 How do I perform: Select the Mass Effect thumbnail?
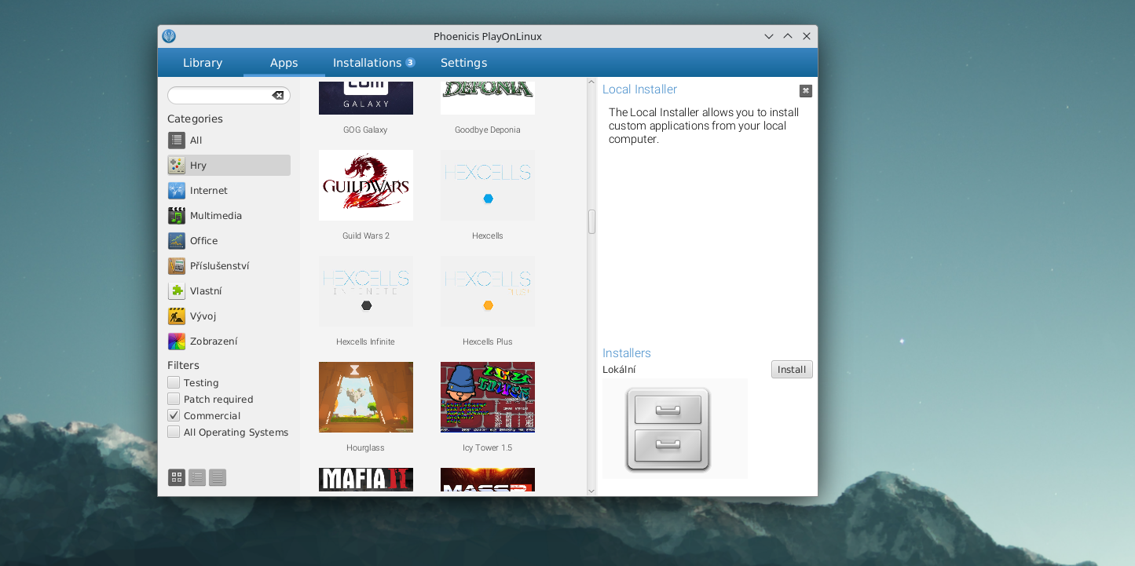(x=488, y=480)
